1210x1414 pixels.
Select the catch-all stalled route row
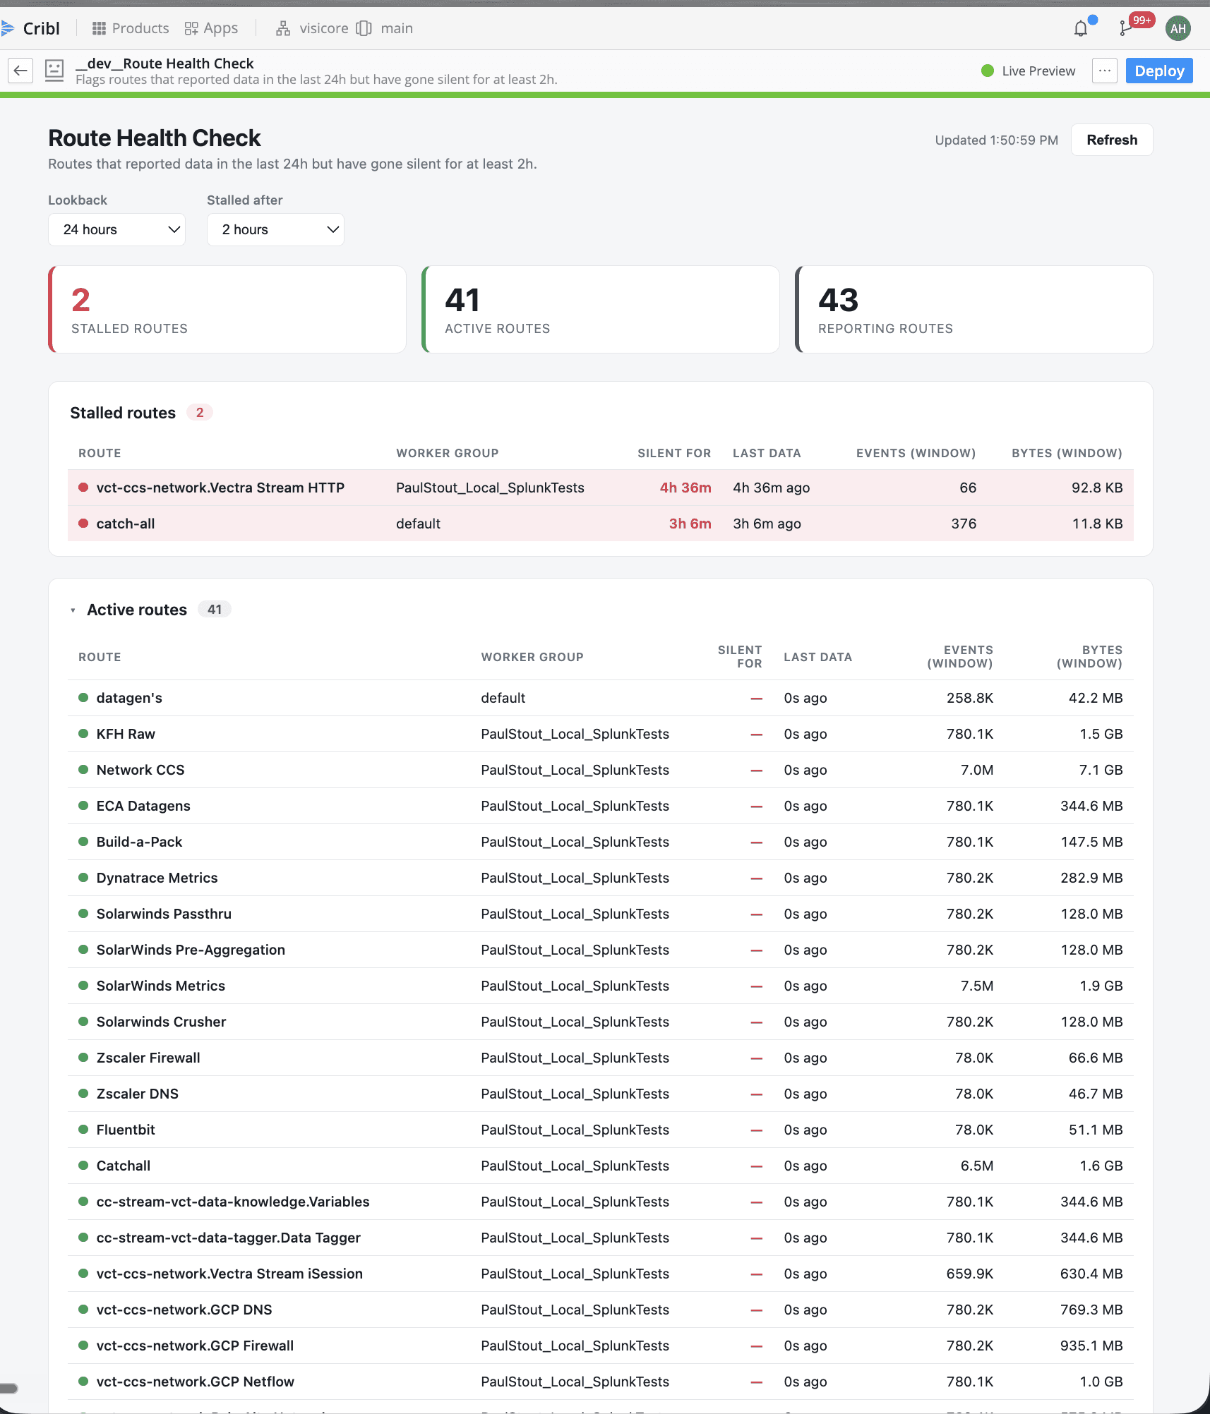600,524
